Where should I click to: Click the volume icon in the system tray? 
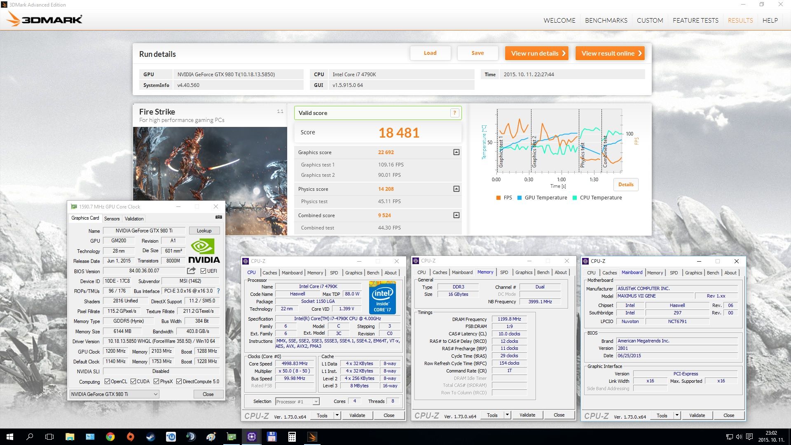point(739,437)
